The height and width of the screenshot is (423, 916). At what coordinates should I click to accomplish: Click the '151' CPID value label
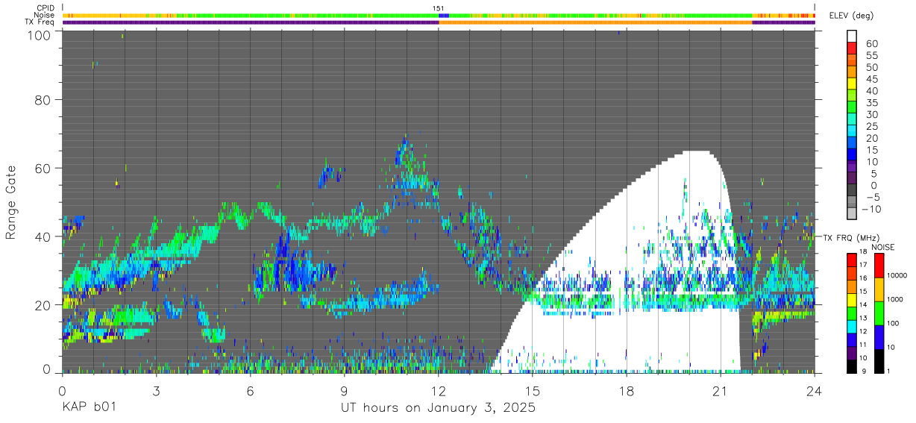click(439, 8)
